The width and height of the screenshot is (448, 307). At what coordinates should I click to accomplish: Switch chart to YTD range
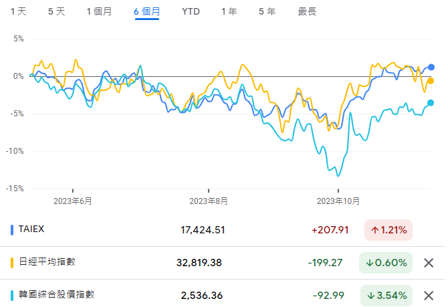[x=191, y=11]
